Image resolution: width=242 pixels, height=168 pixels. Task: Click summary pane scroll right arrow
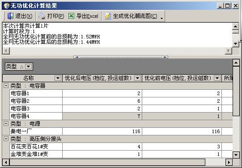(229, 50)
